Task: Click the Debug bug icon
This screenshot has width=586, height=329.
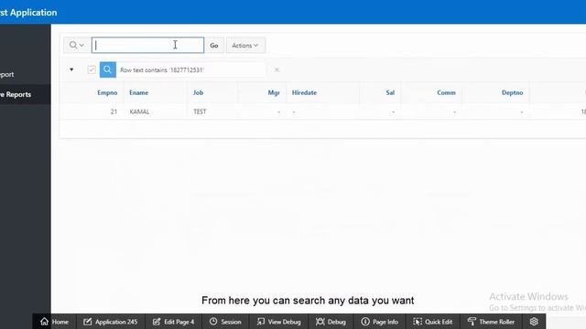Action: [x=320, y=322]
